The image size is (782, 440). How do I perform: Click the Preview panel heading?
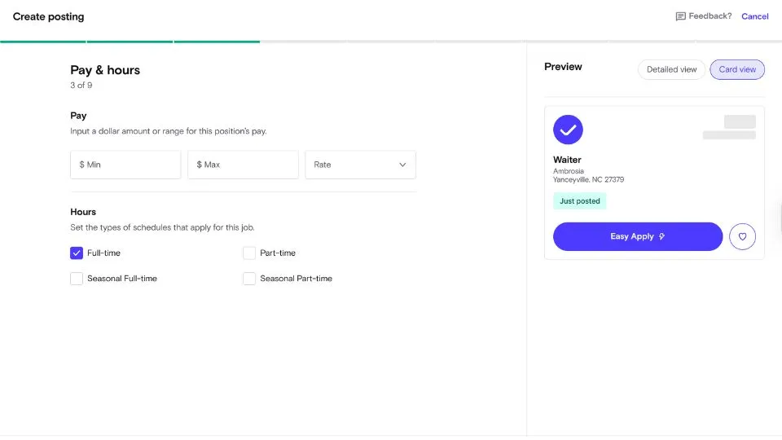563,67
